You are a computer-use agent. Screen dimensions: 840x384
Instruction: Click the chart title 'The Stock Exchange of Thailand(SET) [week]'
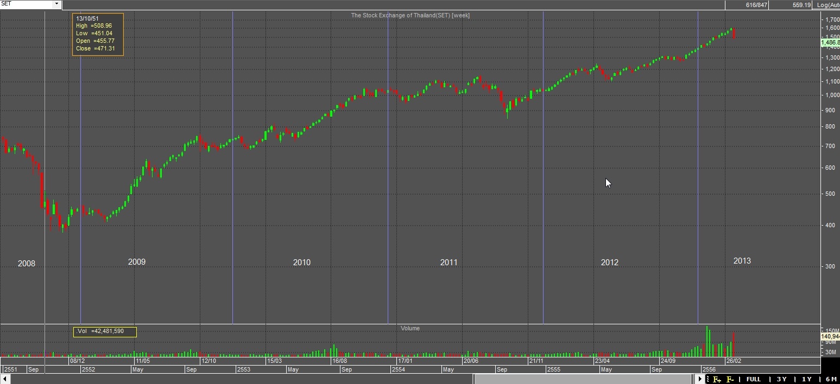[410, 15]
